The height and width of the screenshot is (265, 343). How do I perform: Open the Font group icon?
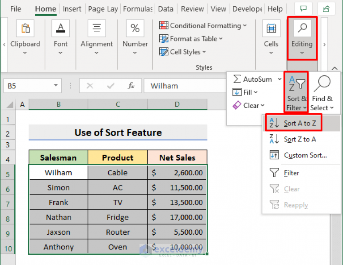pos(61,29)
